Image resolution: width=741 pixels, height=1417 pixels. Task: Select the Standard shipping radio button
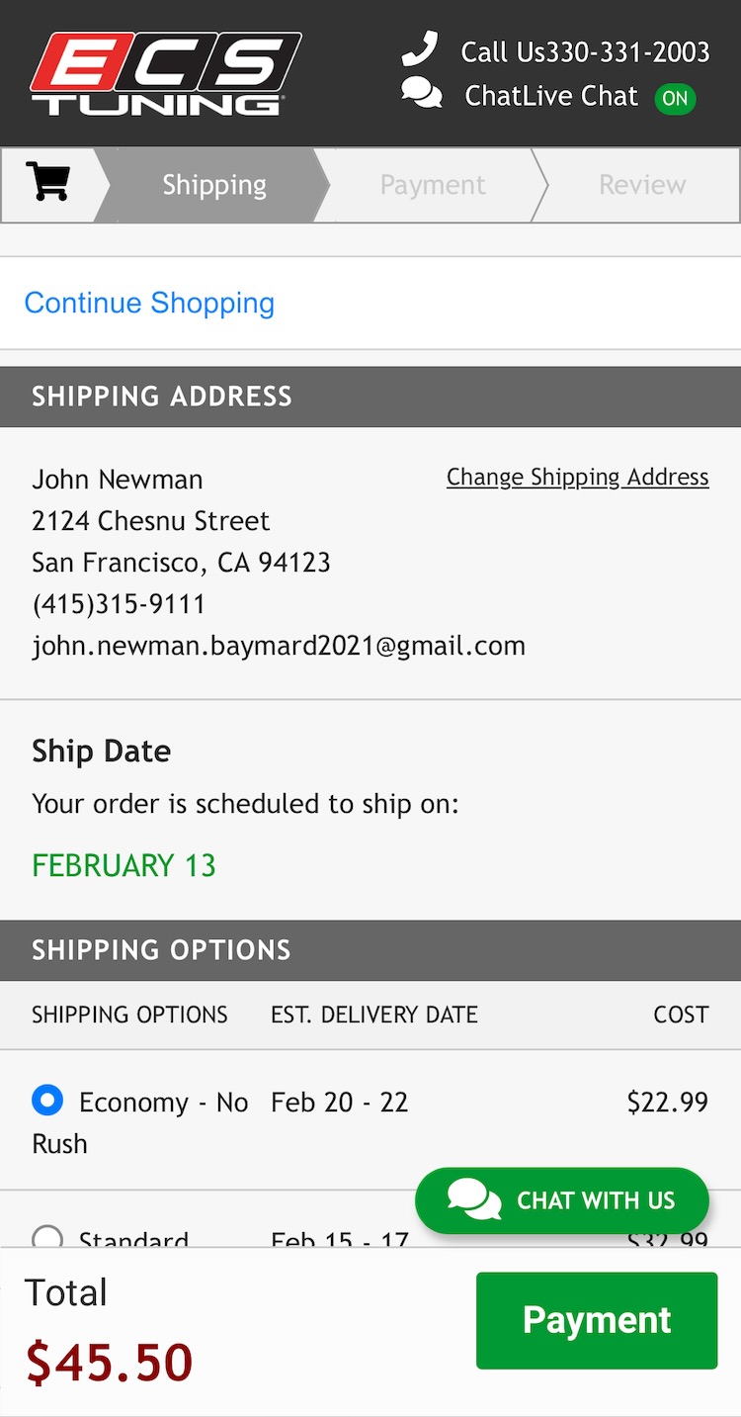coord(47,1238)
